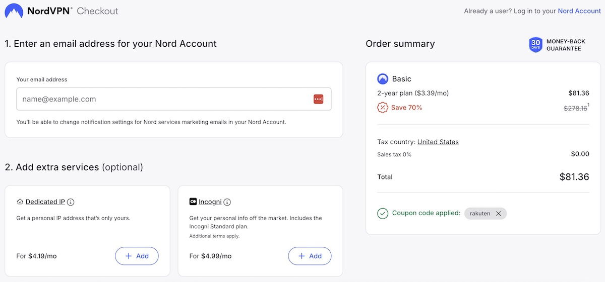Change the tax country from United States
605x282 pixels.
pos(438,142)
